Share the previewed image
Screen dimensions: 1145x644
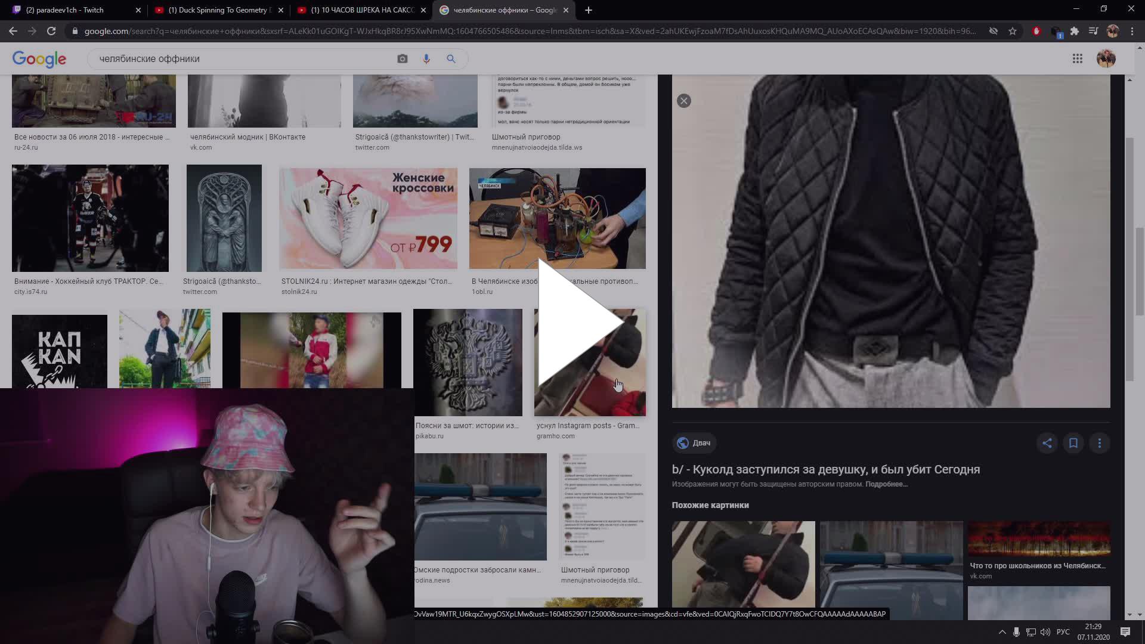point(1047,443)
